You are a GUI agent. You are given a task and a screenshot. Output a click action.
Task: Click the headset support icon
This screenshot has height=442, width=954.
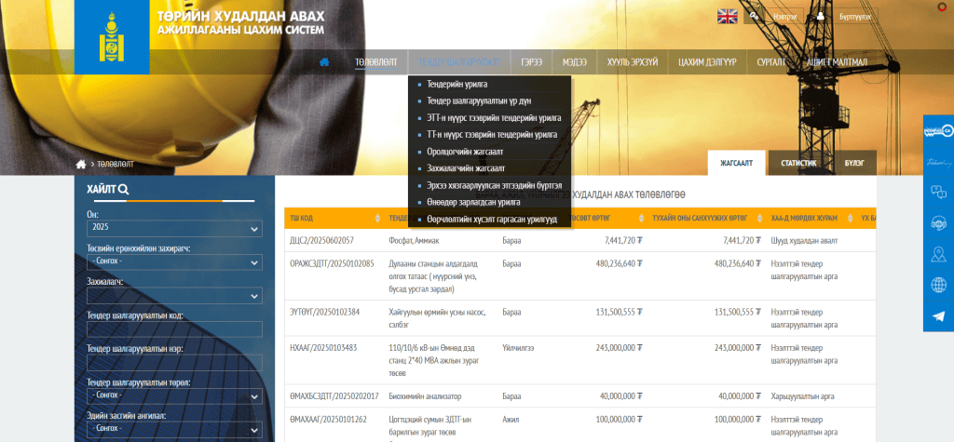[937, 223]
